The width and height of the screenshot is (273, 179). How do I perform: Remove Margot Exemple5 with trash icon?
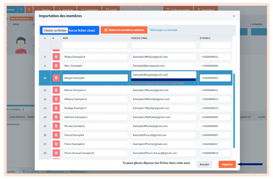(x=56, y=78)
